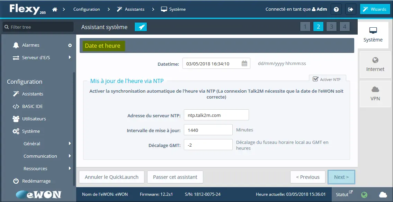Open the Ressources tree item

[x=35, y=168]
